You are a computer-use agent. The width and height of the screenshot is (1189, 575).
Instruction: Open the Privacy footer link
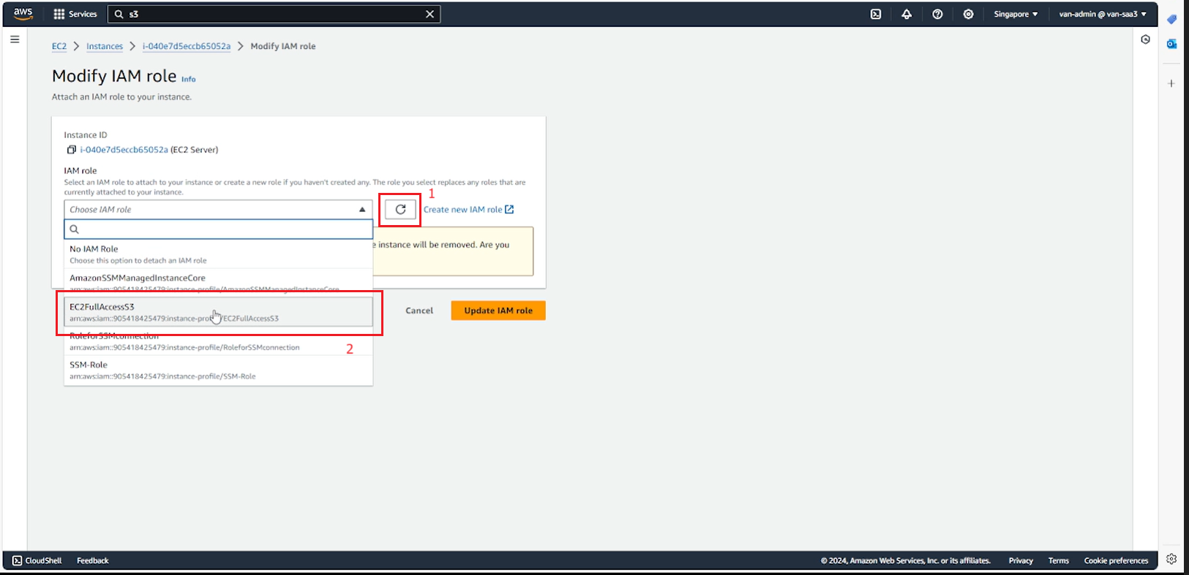(x=1021, y=560)
